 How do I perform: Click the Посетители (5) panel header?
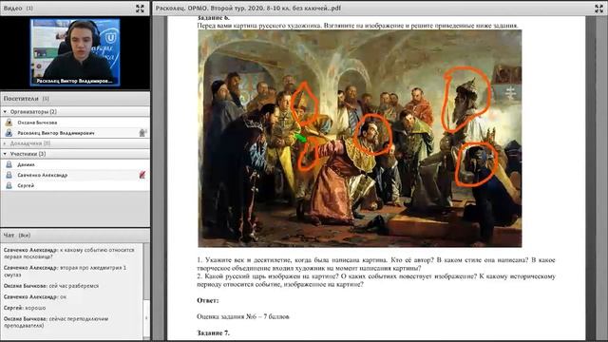[x=75, y=99]
